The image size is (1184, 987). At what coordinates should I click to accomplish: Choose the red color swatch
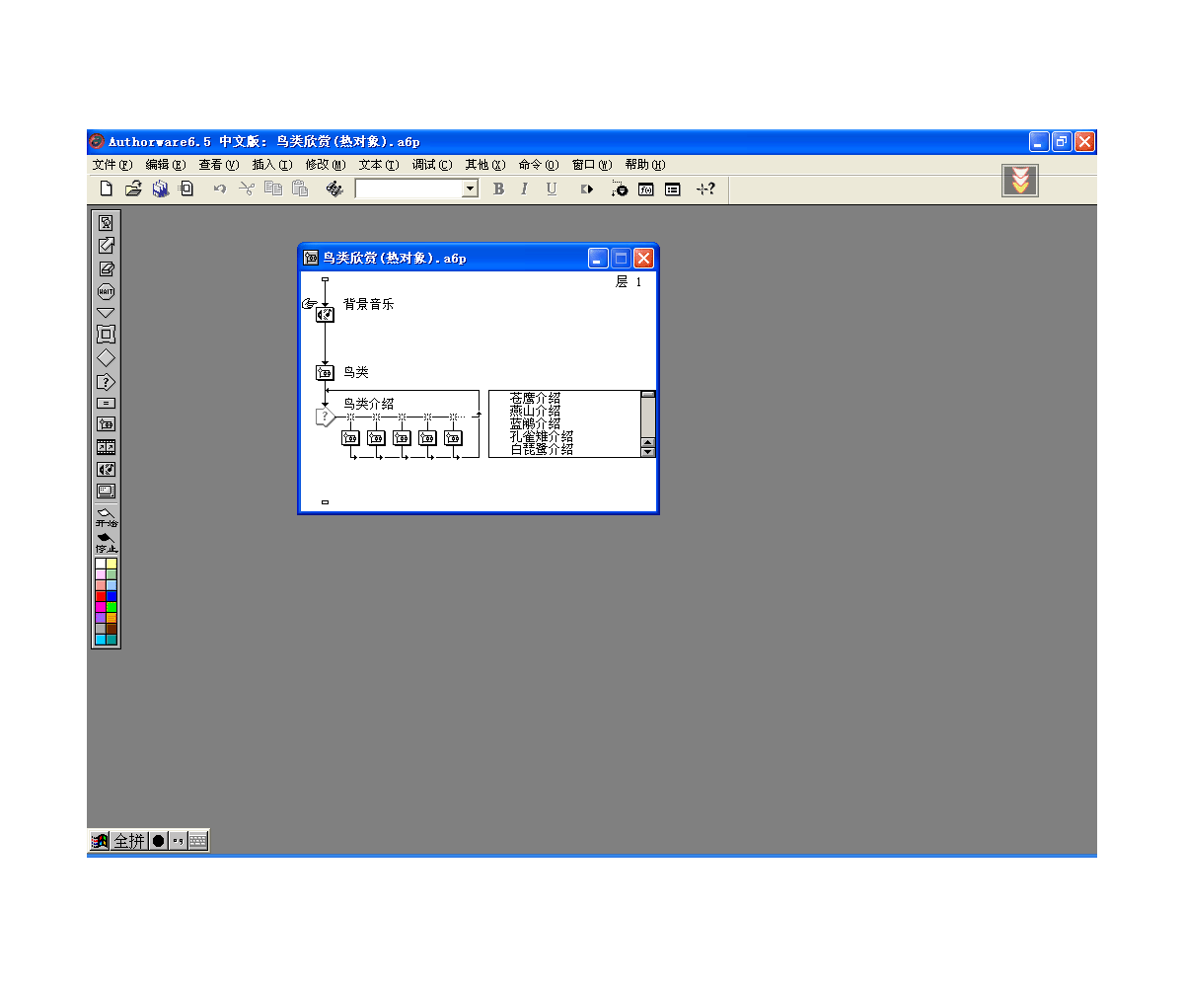coord(101,595)
